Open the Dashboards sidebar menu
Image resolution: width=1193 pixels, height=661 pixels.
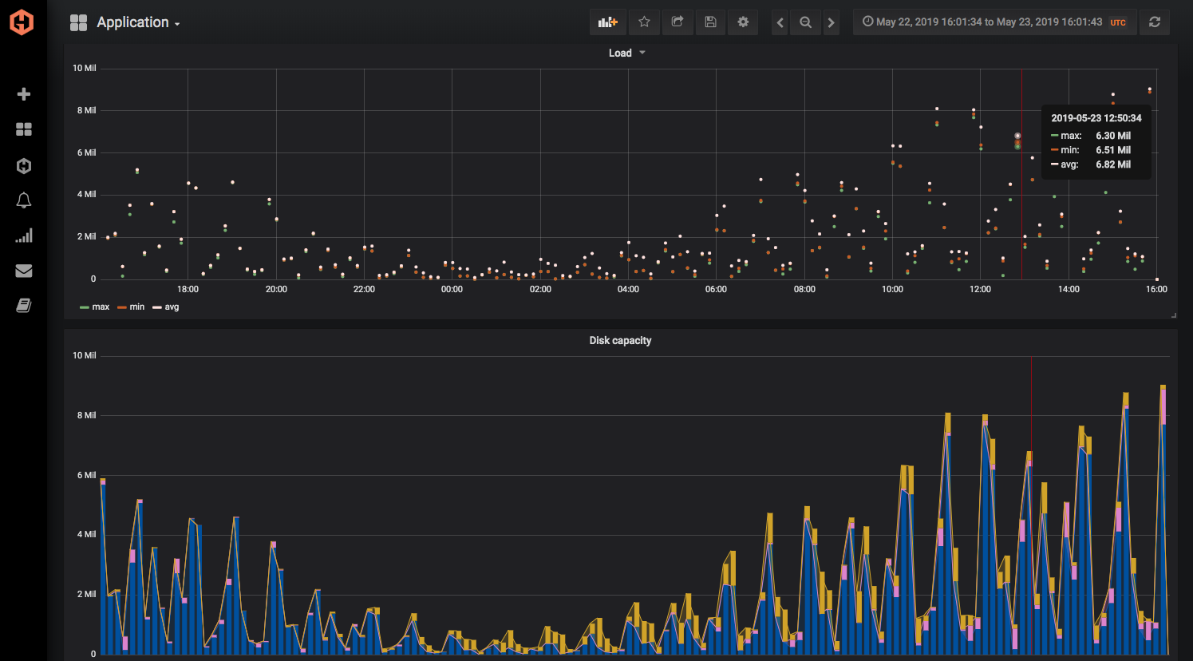coord(23,129)
